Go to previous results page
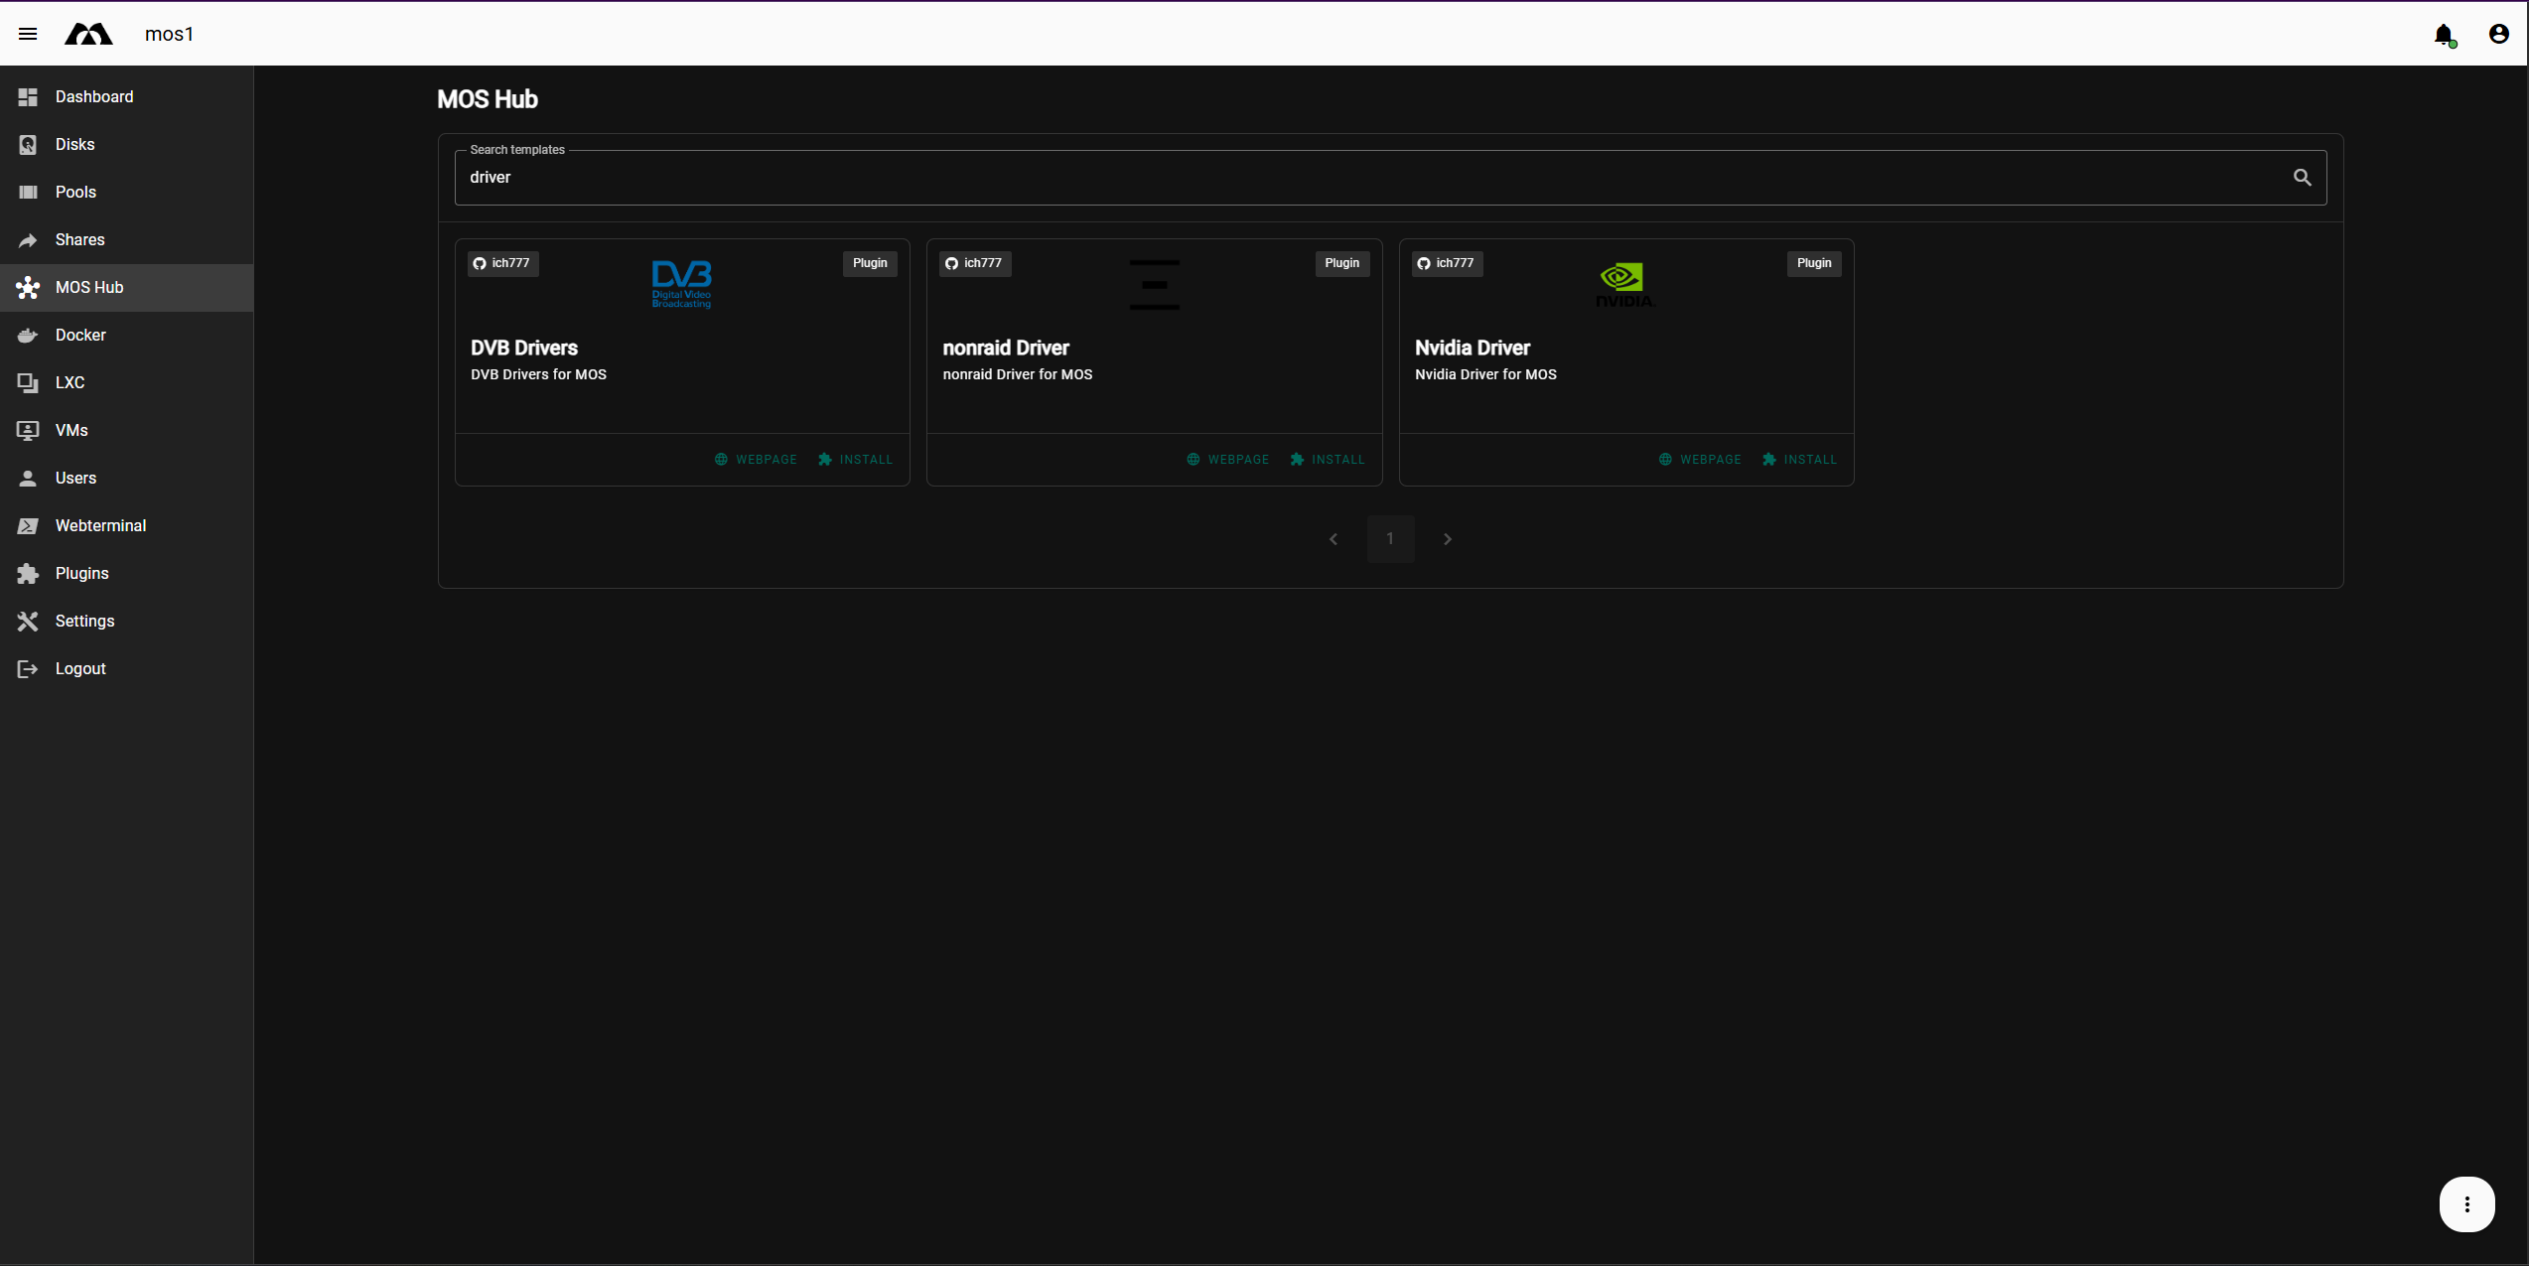This screenshot has height=1266, width=2529. [x=1334, y=538]
